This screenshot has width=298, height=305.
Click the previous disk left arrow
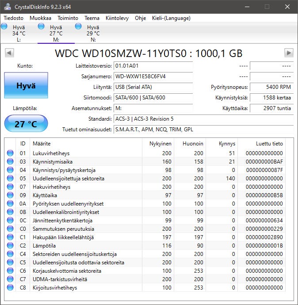9,53
